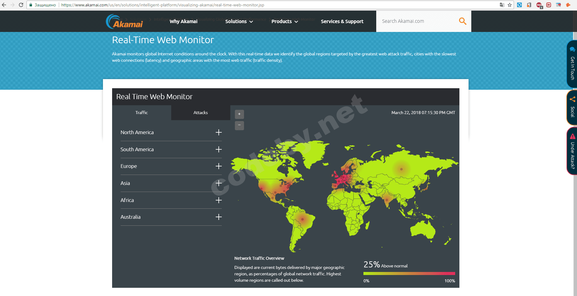Switch to the Traffic tab
The width and height of the screenshot is (577, 296).
[142, 113]
